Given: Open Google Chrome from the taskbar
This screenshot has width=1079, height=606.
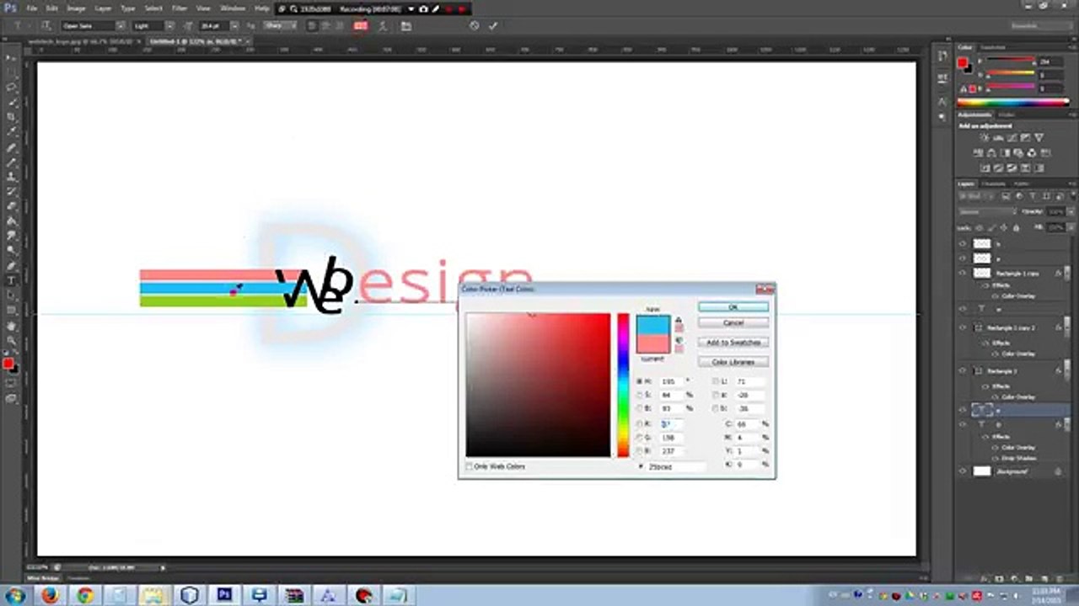Looking at the screenshot, I should point(84,595).
